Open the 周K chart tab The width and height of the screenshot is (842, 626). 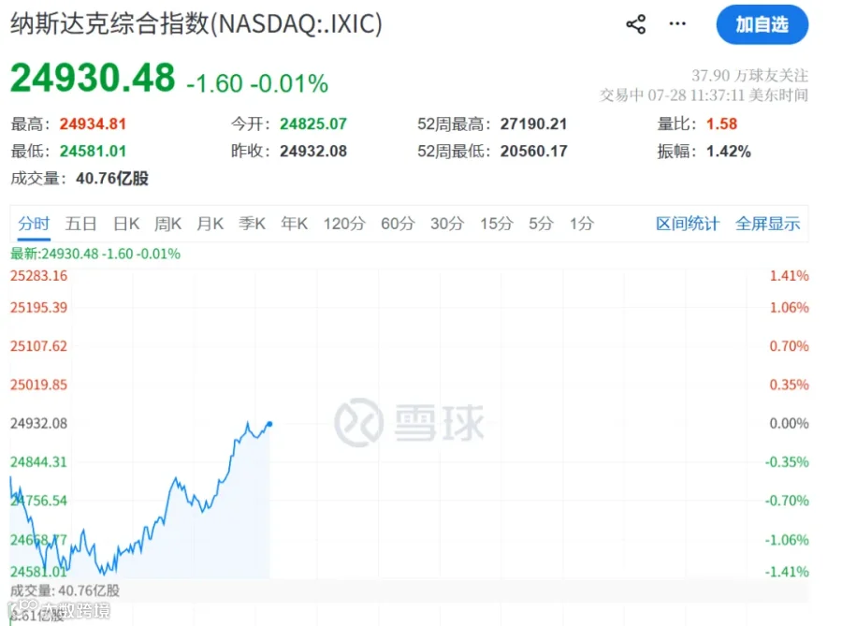[x=167, y=223]
